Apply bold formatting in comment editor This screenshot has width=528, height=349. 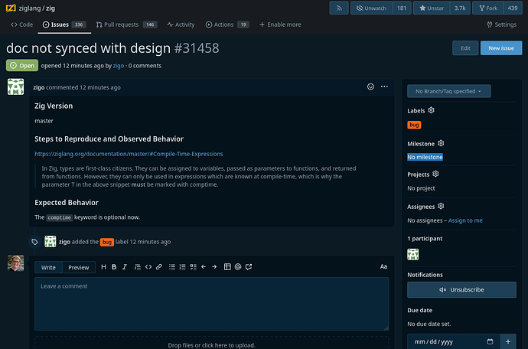tap(114, 267)
